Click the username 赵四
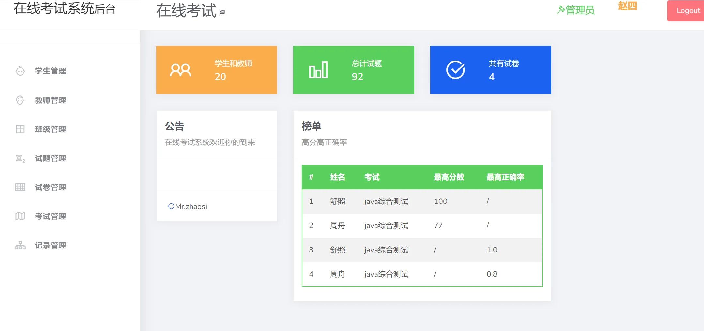 (626, 7)
